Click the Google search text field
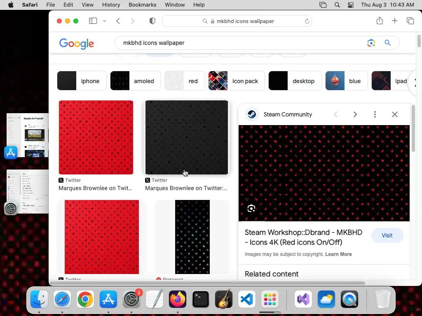Image resolution: width=422 pixels, height=316 pixels. click(x=239, y=43)
